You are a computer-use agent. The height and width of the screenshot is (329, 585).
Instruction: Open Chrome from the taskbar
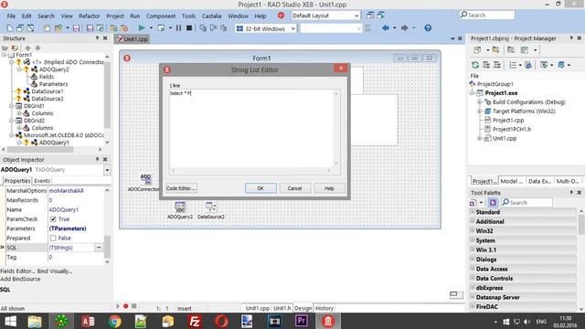tap(115, 321)
